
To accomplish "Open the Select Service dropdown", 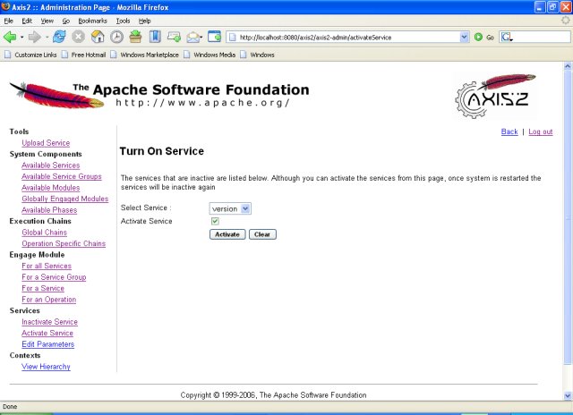I will tap(230, 208).
